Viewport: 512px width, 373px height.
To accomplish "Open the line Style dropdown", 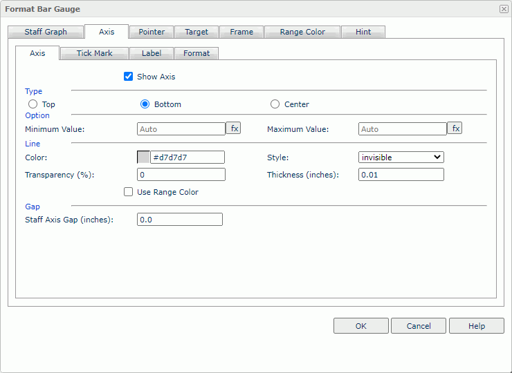I will (x=401, y=157).
